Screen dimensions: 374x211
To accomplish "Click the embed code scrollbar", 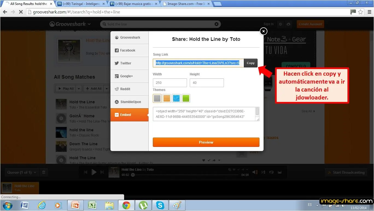I will pos(257,112).
